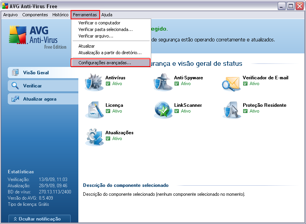Click the Proteção Residente Ativo checkmark

point(245,111)
